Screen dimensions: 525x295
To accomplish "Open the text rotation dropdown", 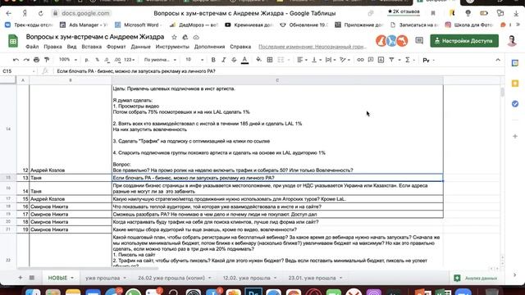I will (x=345, y=60).
